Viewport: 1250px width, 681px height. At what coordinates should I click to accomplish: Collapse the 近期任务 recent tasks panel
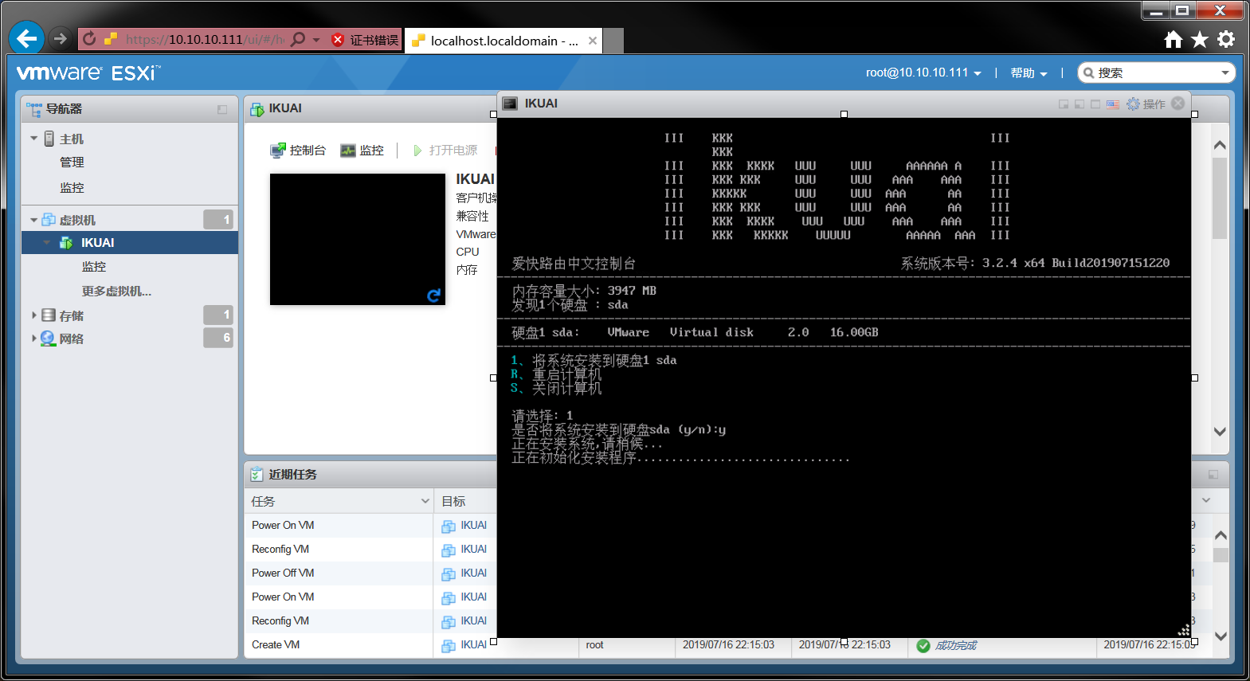tap(1213, 475)
